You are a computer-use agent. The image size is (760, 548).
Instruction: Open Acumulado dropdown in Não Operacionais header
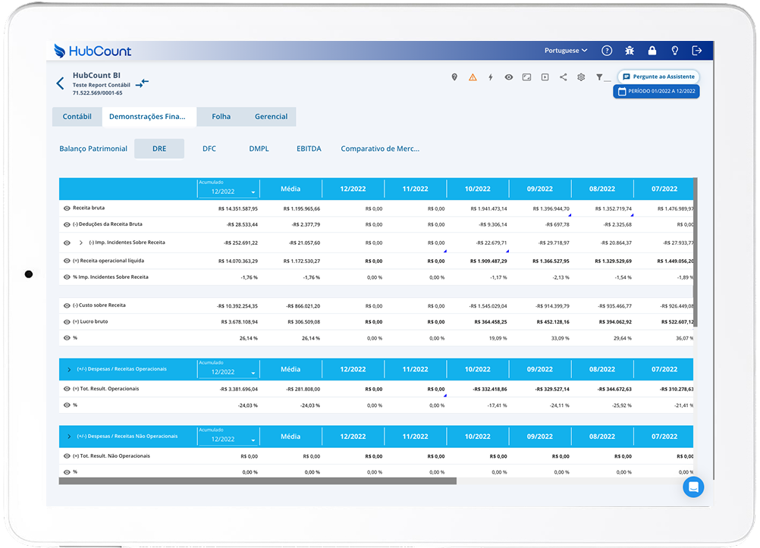(228, 439)
